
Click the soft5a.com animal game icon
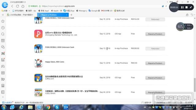(x=38, y=78)
